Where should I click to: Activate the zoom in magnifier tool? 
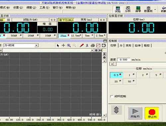pos(69,46)
